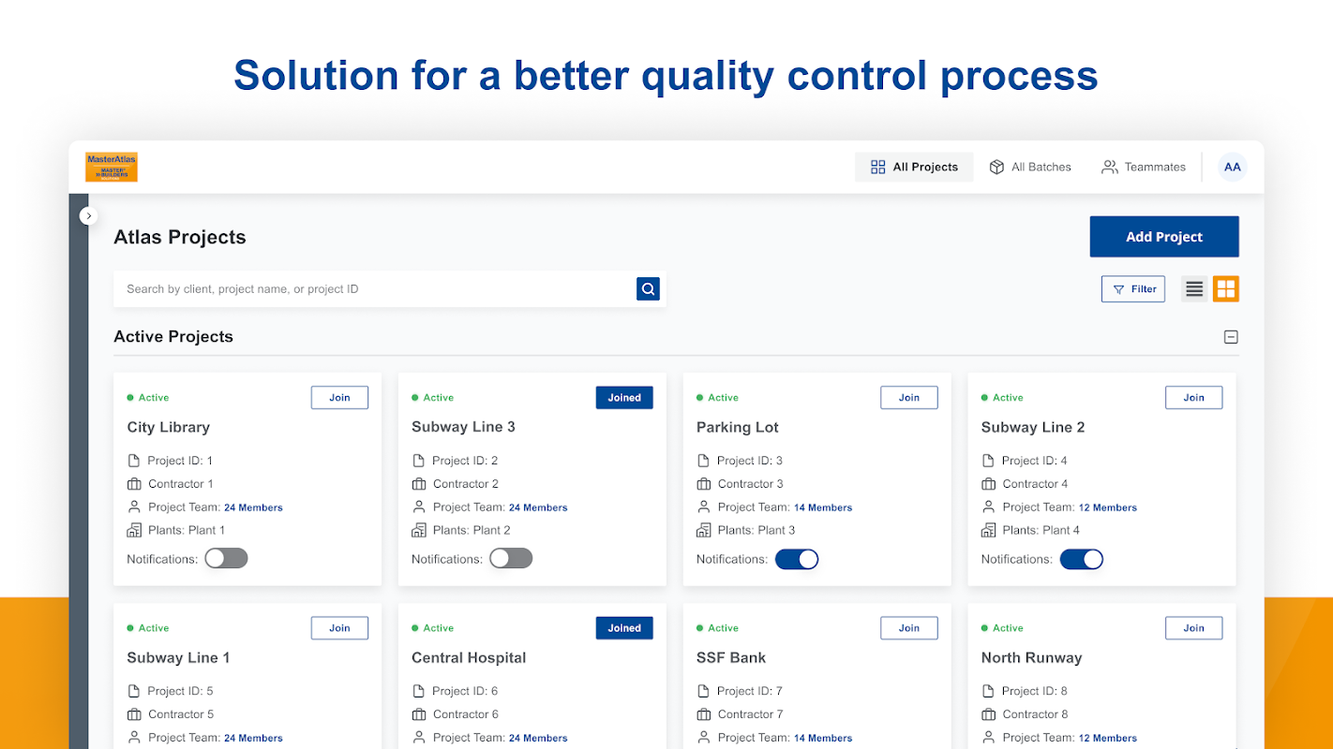Click the briefcase icon beside Contractor 4
The image size is (1333, 749).
(x=988, y=484)
